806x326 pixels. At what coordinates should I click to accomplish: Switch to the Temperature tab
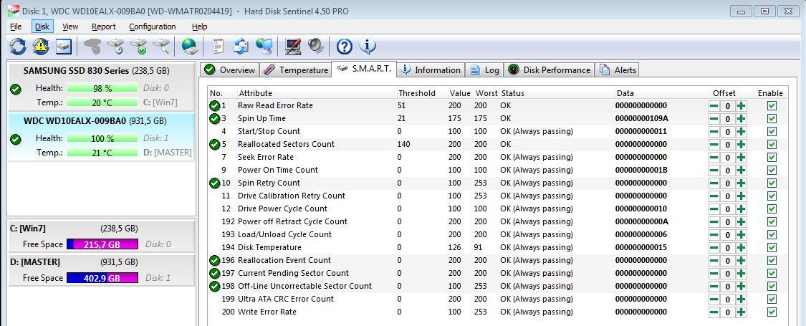(x=296, y=70)
